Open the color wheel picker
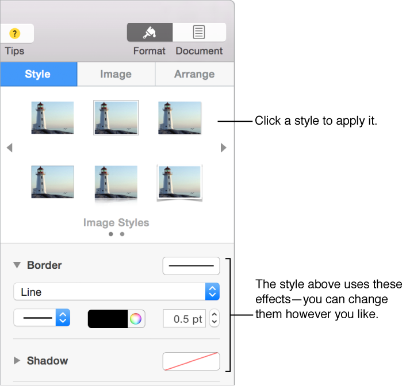Image resolution: width=406 pixels, height=386 pixels. [x=136, y=319]
